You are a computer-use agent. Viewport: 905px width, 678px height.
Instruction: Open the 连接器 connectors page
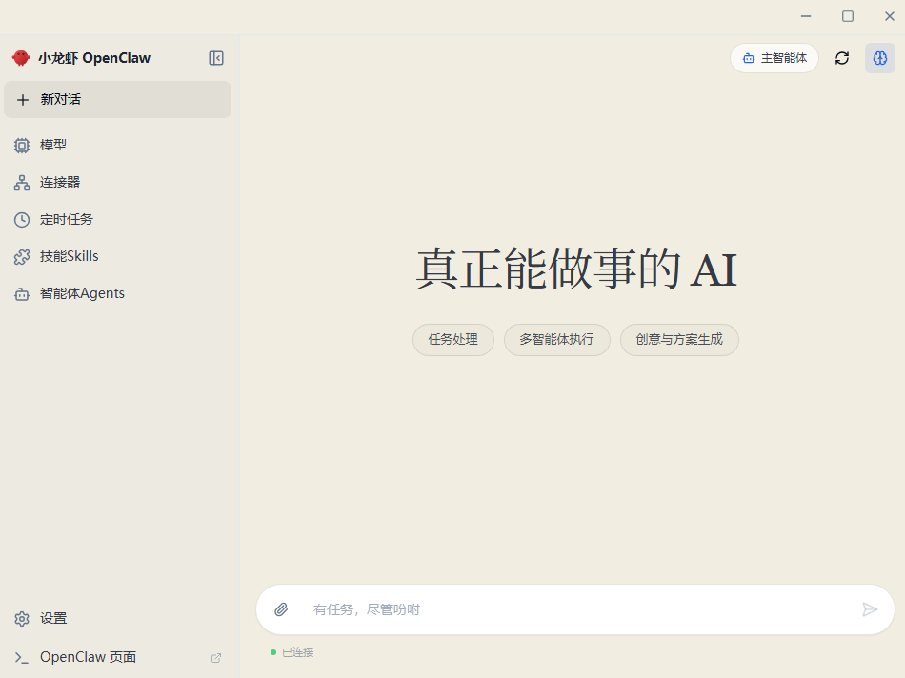point(60,182)
